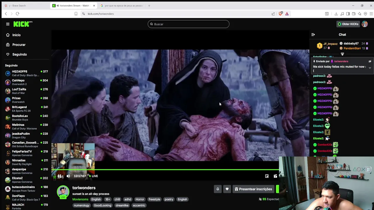Open the Movierooms category link
The height and width of the screenshot is (210, 374).
(x=80, y=199)
